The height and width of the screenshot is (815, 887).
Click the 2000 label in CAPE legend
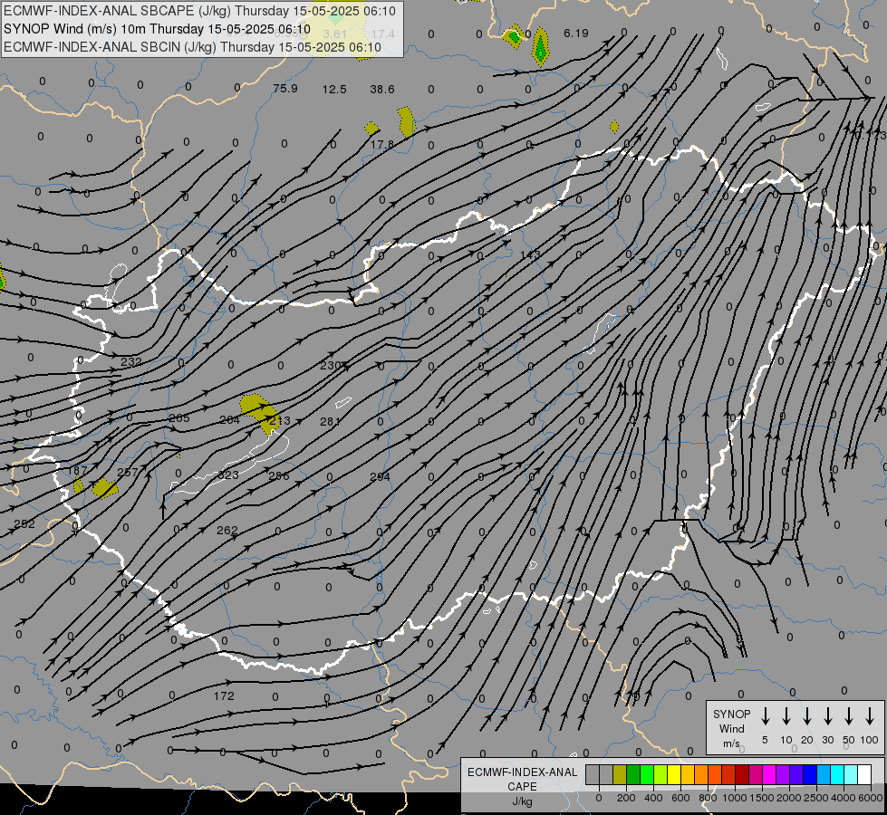click(789, 798)
